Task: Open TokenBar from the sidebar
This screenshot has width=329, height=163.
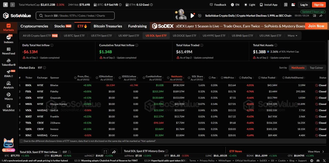Action: tap(8, 62)
